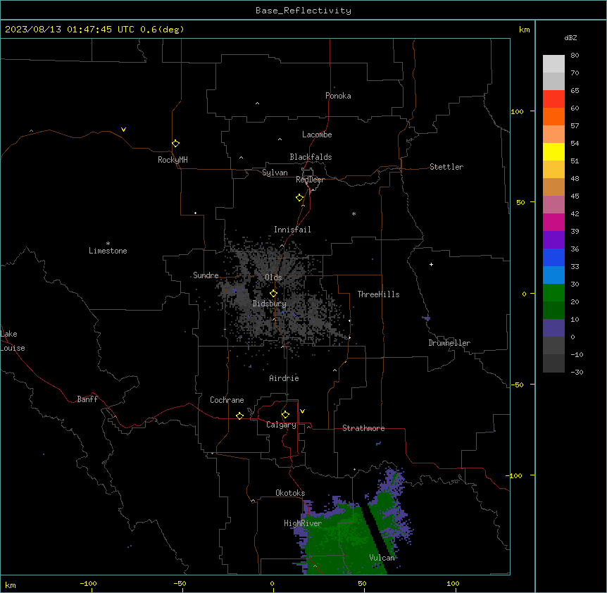Click the Limestone label
The height and width of the screenshot is (593, 607).
tap(108, 251)
